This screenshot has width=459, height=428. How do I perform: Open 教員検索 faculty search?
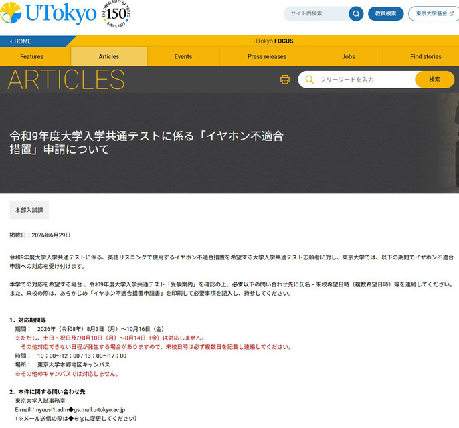(385, 14)
